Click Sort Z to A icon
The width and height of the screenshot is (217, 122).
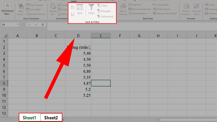(73, 14)
